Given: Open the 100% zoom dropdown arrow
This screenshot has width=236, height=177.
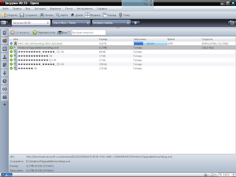Looking at the screenshot, I should 233,175.
